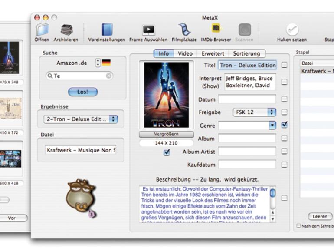Image resolution: width=334 pixels, height=251 pixels.
Task: Click the description scroll down arrow
Action: tap(273, 219)
